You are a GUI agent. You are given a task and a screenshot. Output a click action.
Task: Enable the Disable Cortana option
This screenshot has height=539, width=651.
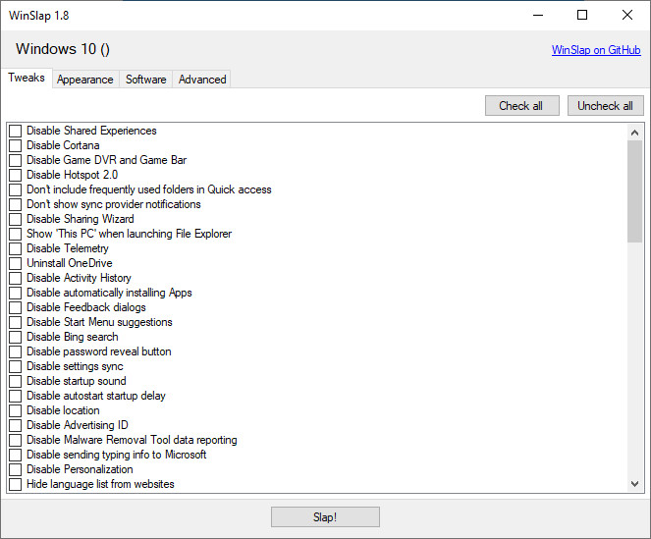pyautogui.click(x=16, y=145)
